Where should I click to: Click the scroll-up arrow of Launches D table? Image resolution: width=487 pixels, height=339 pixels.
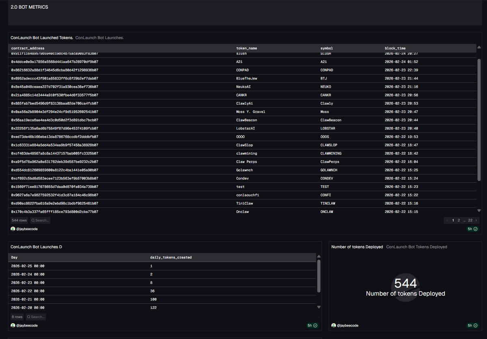click(319, 257)
